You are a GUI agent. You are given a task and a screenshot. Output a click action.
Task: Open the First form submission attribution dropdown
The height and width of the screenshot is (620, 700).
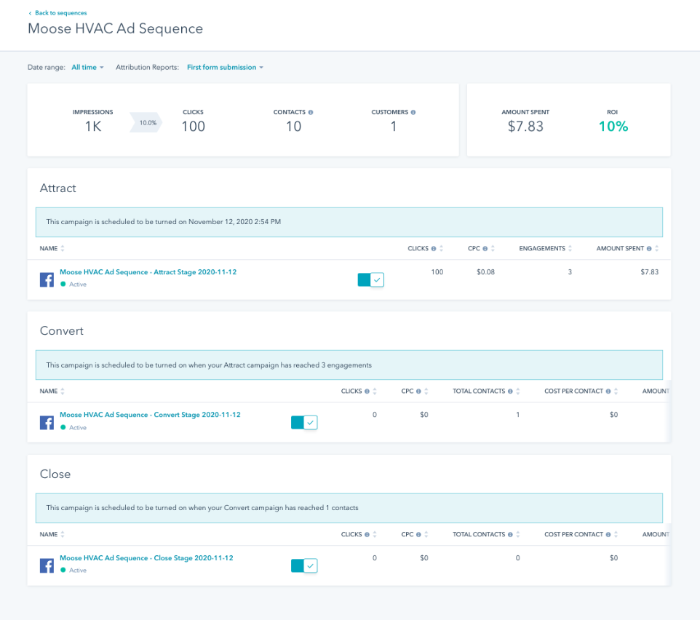tap(225, 68)
